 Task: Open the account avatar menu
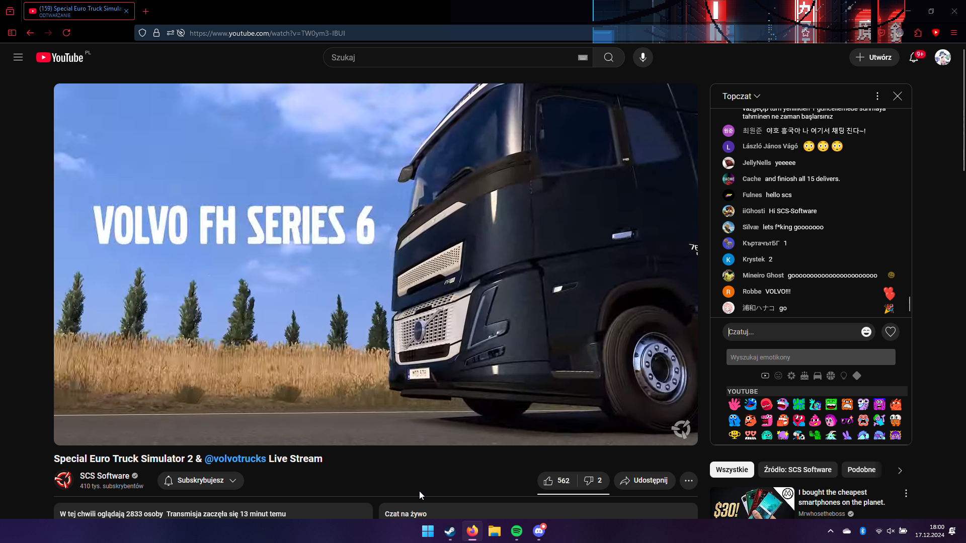point(943,57)
